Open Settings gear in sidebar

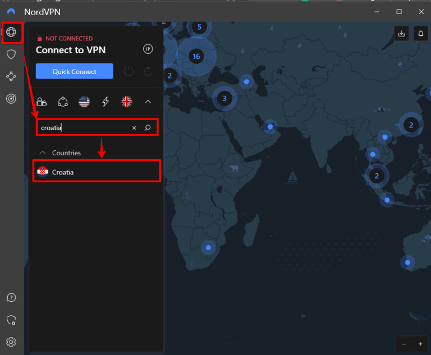point(11,342)
